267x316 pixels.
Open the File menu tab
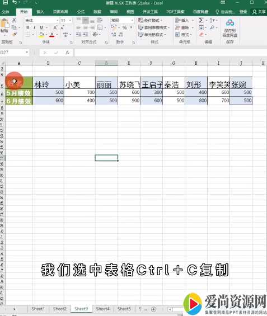point(6,12)
